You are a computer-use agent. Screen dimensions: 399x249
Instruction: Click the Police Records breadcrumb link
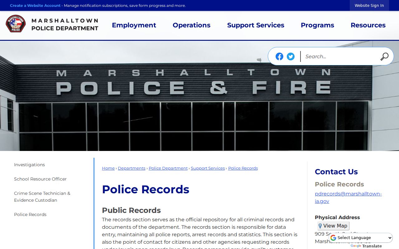(x=243, y=168)
